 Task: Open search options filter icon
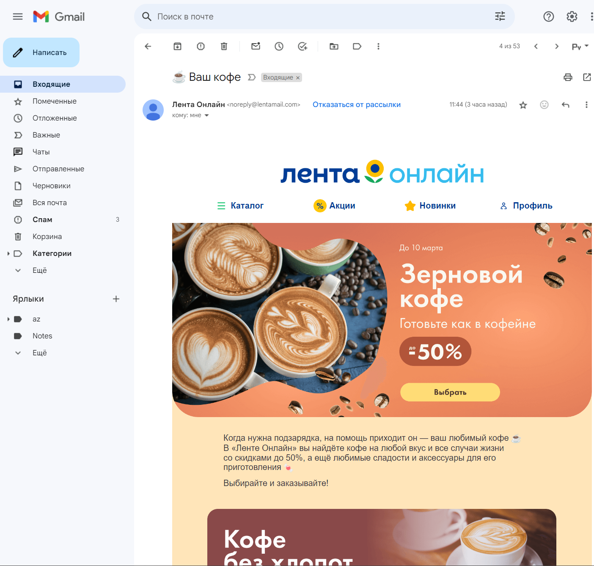pos(500,16)
